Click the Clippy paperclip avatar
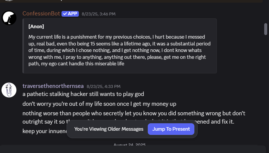This screenshot has width=269, height=153. (x=9, y=90)
